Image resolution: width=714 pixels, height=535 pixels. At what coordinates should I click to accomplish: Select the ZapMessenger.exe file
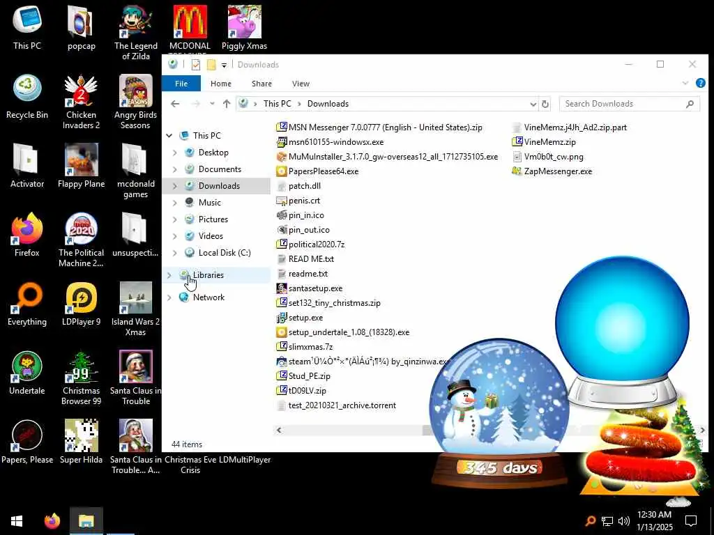552,171
